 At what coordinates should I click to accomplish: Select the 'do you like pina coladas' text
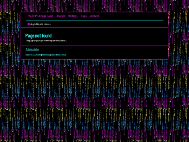tap(41, 24)
